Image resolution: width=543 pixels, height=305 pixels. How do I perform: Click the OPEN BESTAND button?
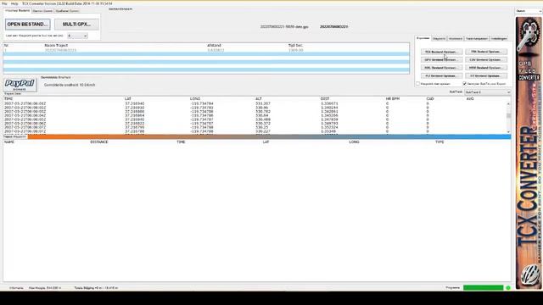(28, 25)
